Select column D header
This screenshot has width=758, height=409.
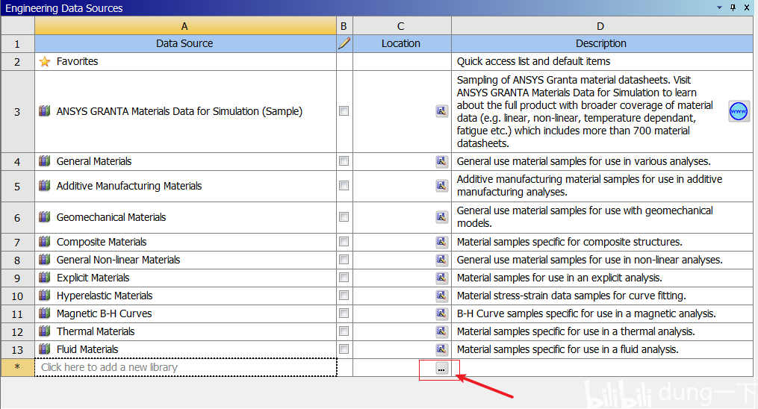[602, 26]
